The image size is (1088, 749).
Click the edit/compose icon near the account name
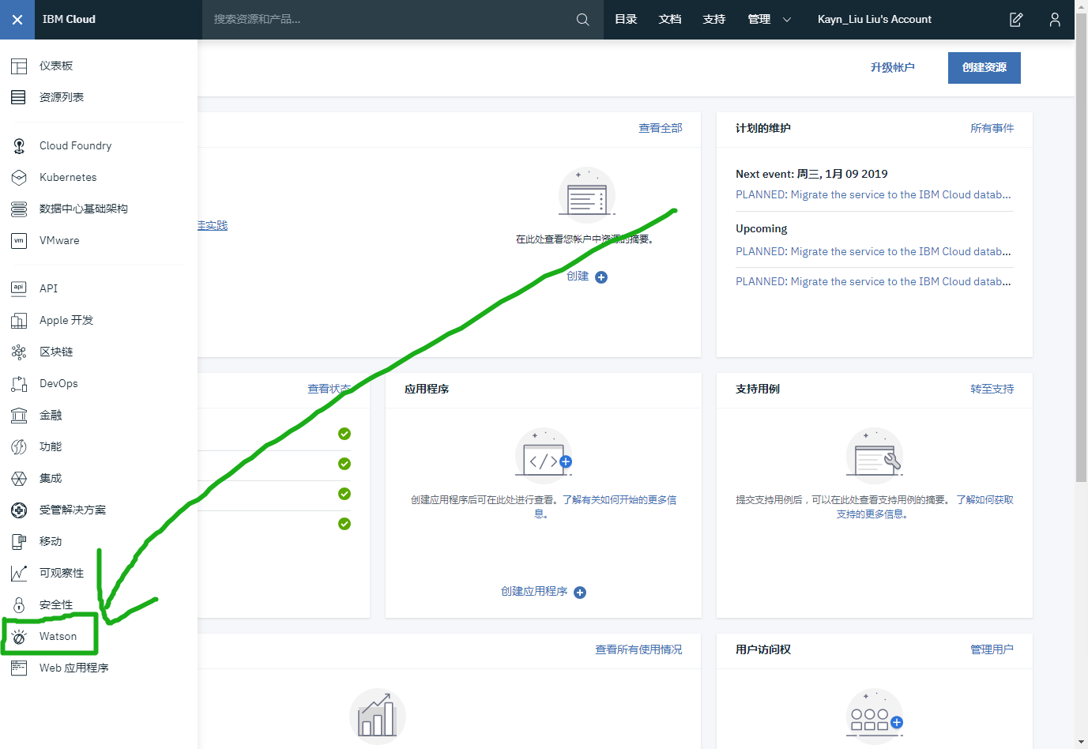click(x=1016, y=19)
